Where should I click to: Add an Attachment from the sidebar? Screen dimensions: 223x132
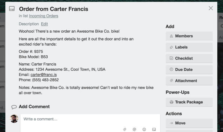tap(189, 81)
